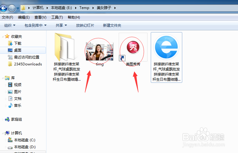Click the Back navigation arrow button
The image size is (238, 153).
tap(4, 8)
